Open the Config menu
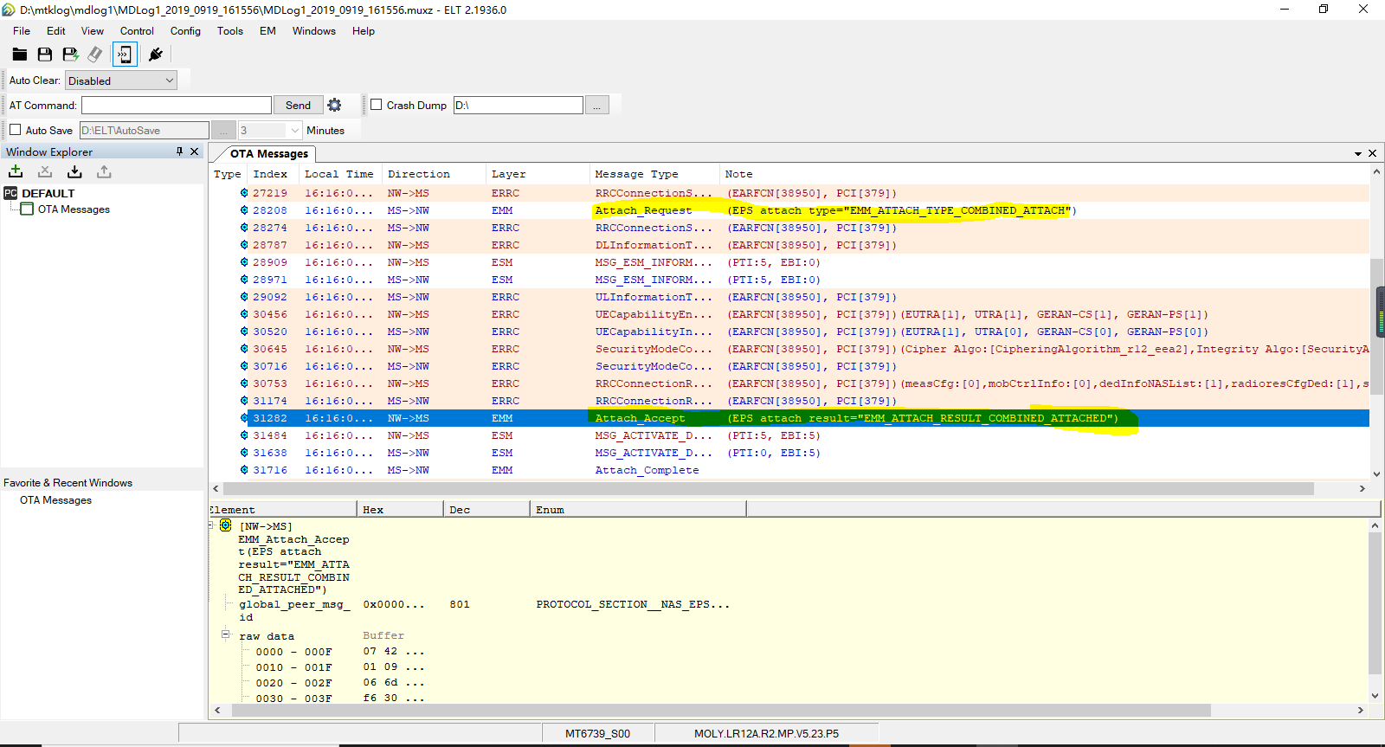Viewport: 1385px width, 747px height. 185,31
